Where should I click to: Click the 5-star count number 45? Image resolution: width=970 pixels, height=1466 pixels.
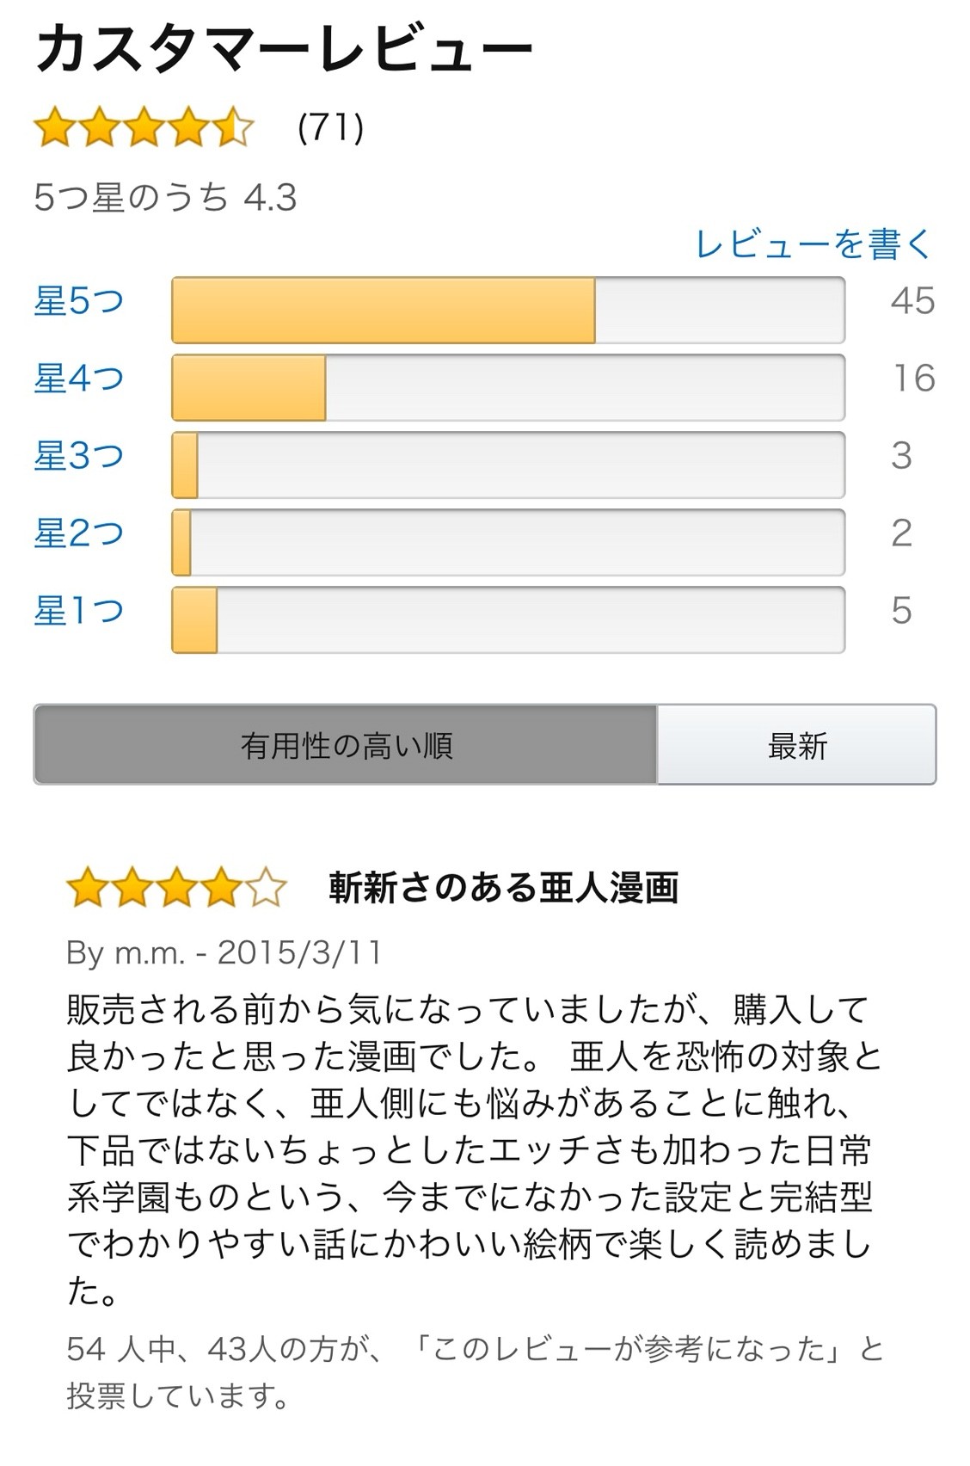(912, 301)
